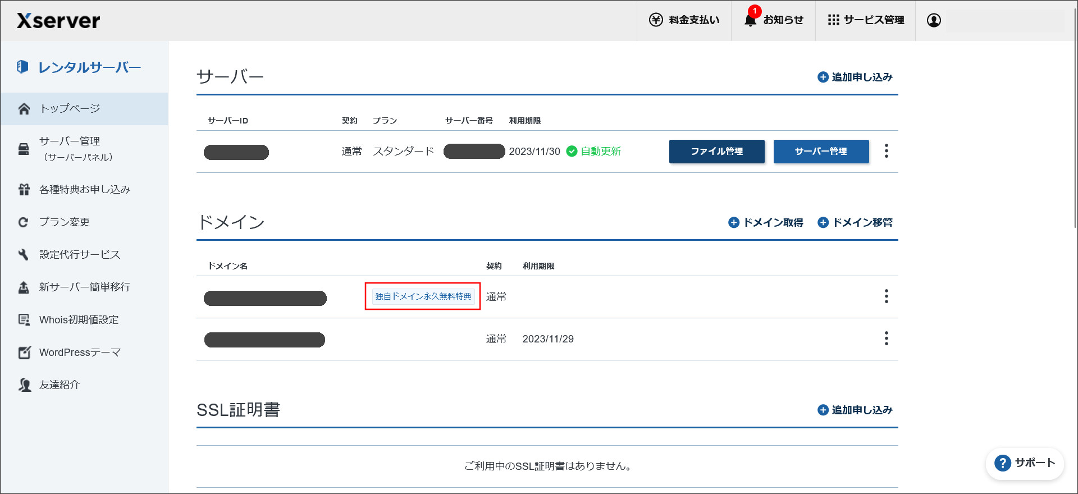Click ドメイン移管 link

point(855,222)
